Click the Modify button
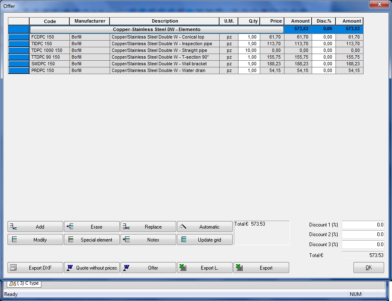Viewport: 392px width, 301px height. [x=35, y=240]
